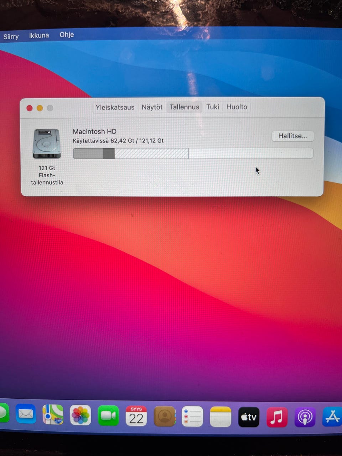Open the Contacts app icon

point(165,416)
